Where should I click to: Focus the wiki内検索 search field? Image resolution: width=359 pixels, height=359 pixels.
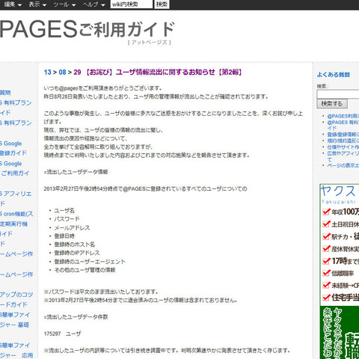[x=132, y=4]
